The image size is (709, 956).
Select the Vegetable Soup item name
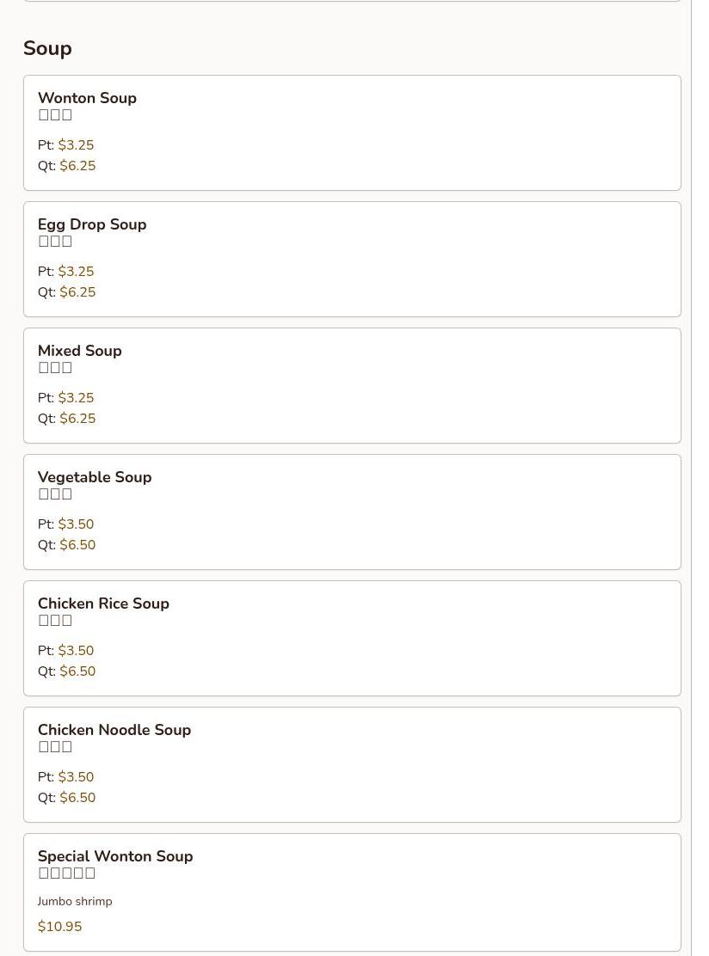[x=95, y=477]
